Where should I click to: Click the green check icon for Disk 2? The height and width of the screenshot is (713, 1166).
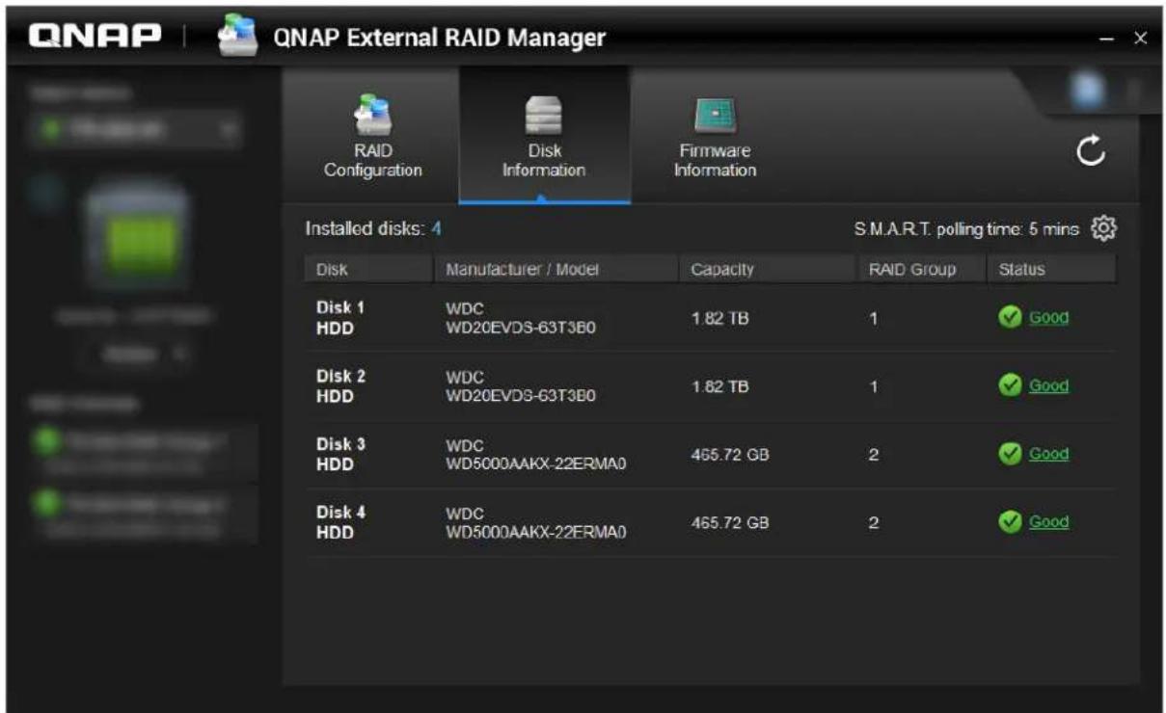click(1010, 385)
